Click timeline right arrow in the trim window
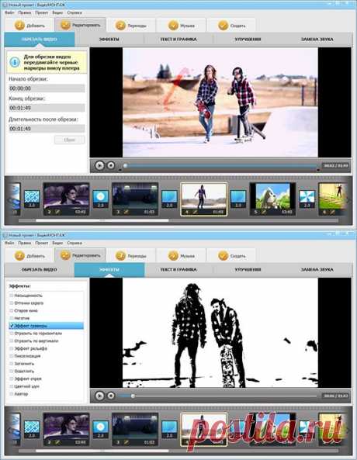The height and width of the screenshot is (460, 357). (348, 201)
